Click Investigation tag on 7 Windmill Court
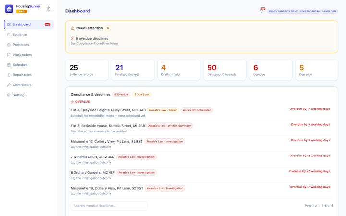346x216 pixels. 136,157
